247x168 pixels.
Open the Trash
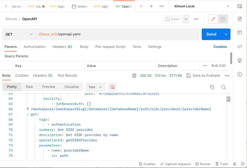coord(222,164)
